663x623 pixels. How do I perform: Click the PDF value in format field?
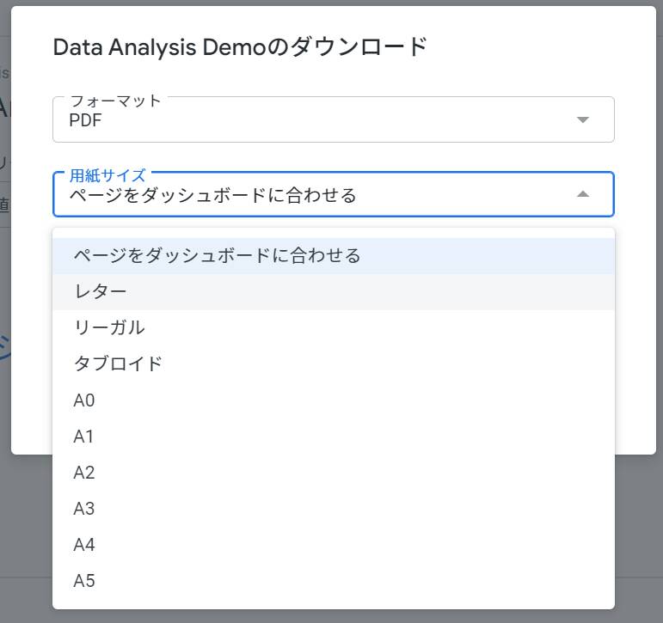(x=85, y=121)
